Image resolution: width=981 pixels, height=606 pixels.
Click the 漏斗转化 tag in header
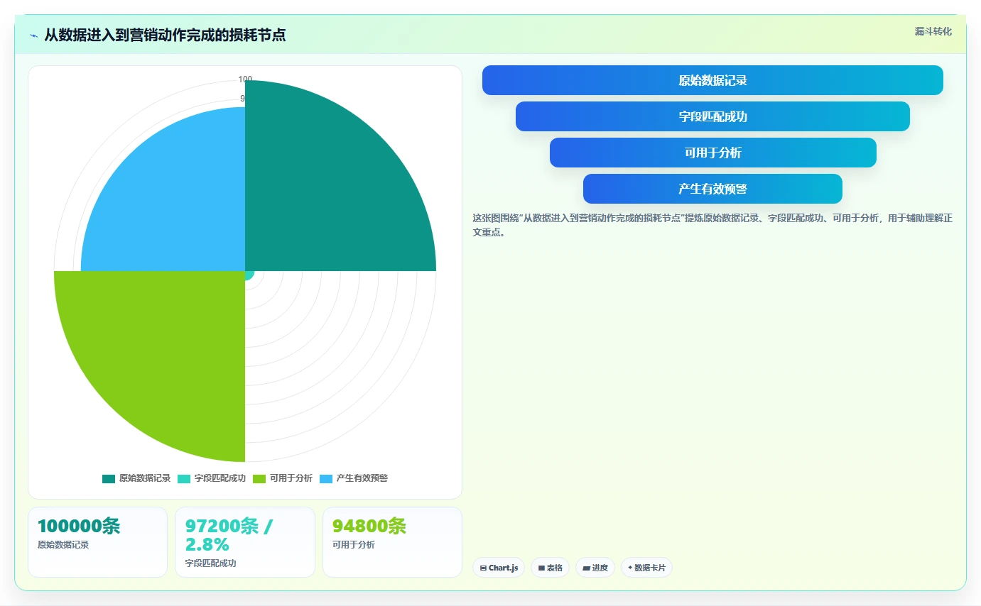click(x=933, y=31)
